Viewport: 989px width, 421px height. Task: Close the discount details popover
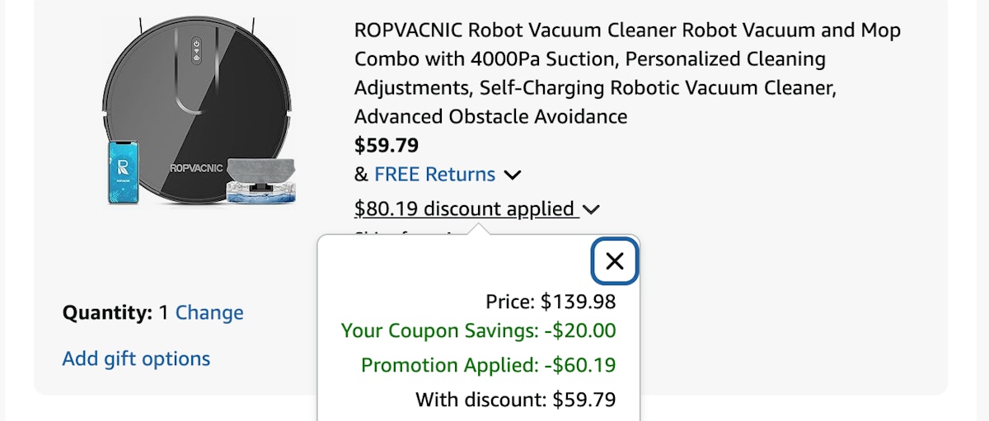[x=615, y=261]
